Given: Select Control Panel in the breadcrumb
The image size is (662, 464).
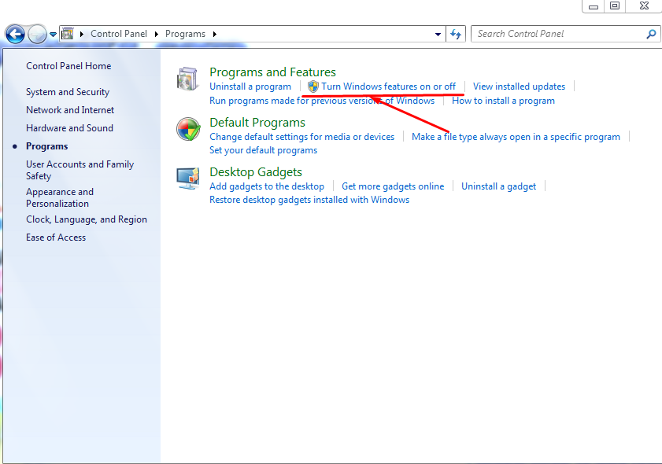Looking at the screenshot, I should pyautogui.click(x=119, y=34).
